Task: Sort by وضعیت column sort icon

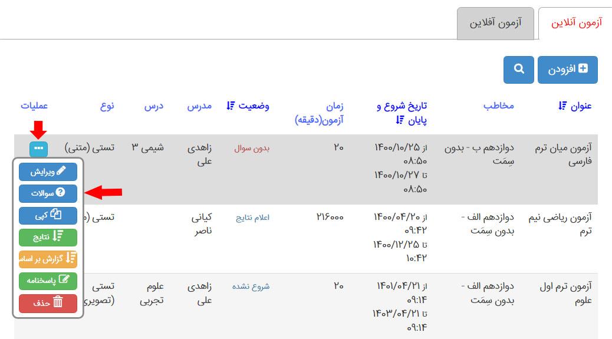Action: (x=231, y=106)
